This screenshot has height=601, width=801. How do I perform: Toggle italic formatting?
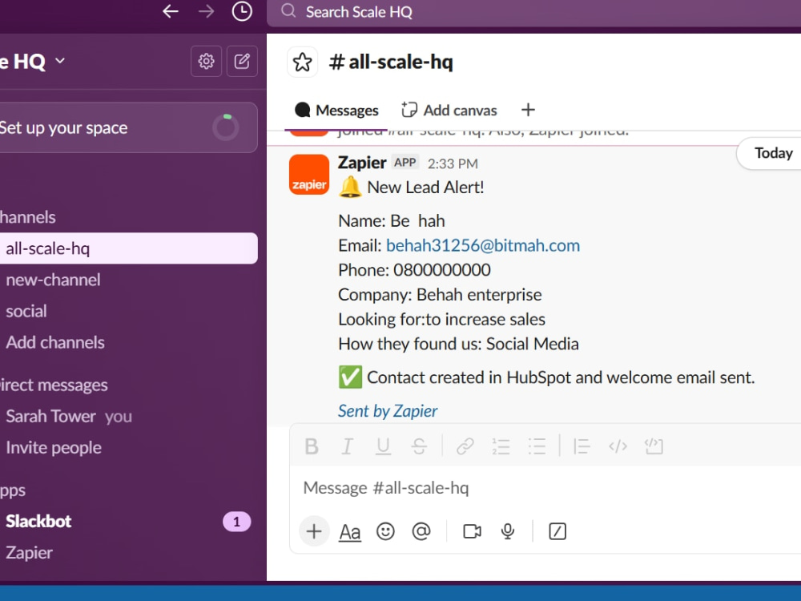pyautogui.click(x=348, y=446)
